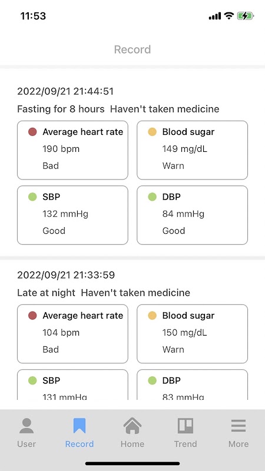265x471 pixels.
Task: Open the User tab person icon
Action: [x=26, y=425]
